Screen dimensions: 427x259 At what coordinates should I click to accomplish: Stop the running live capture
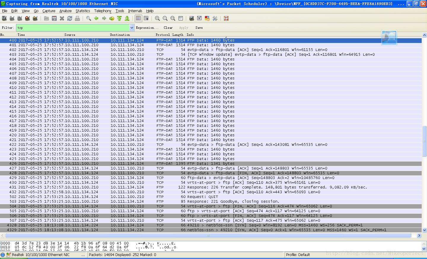(x=27, y=18)
